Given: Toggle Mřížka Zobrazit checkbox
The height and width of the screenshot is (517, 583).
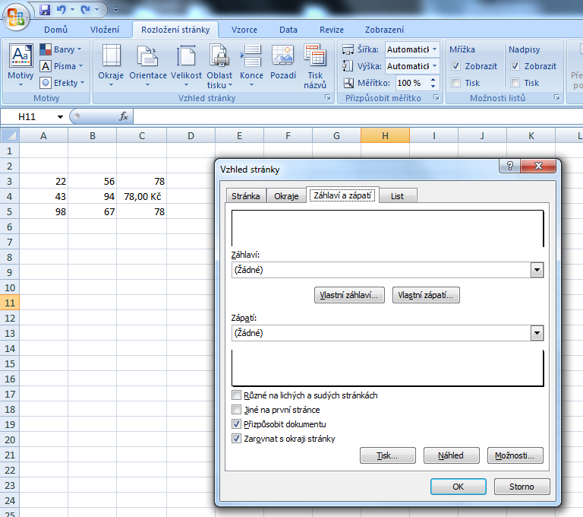Looking at the screenshot, I should click(x=455, y=66).
